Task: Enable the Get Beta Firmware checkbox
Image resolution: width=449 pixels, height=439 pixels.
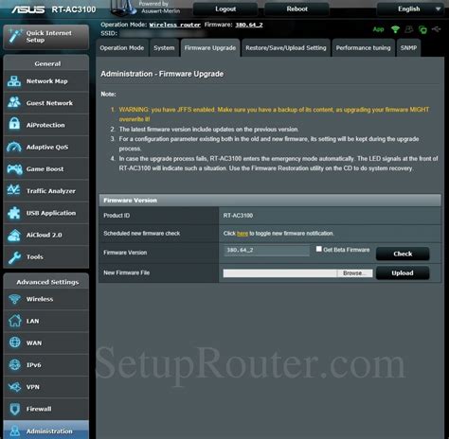Action: [319, 249]
